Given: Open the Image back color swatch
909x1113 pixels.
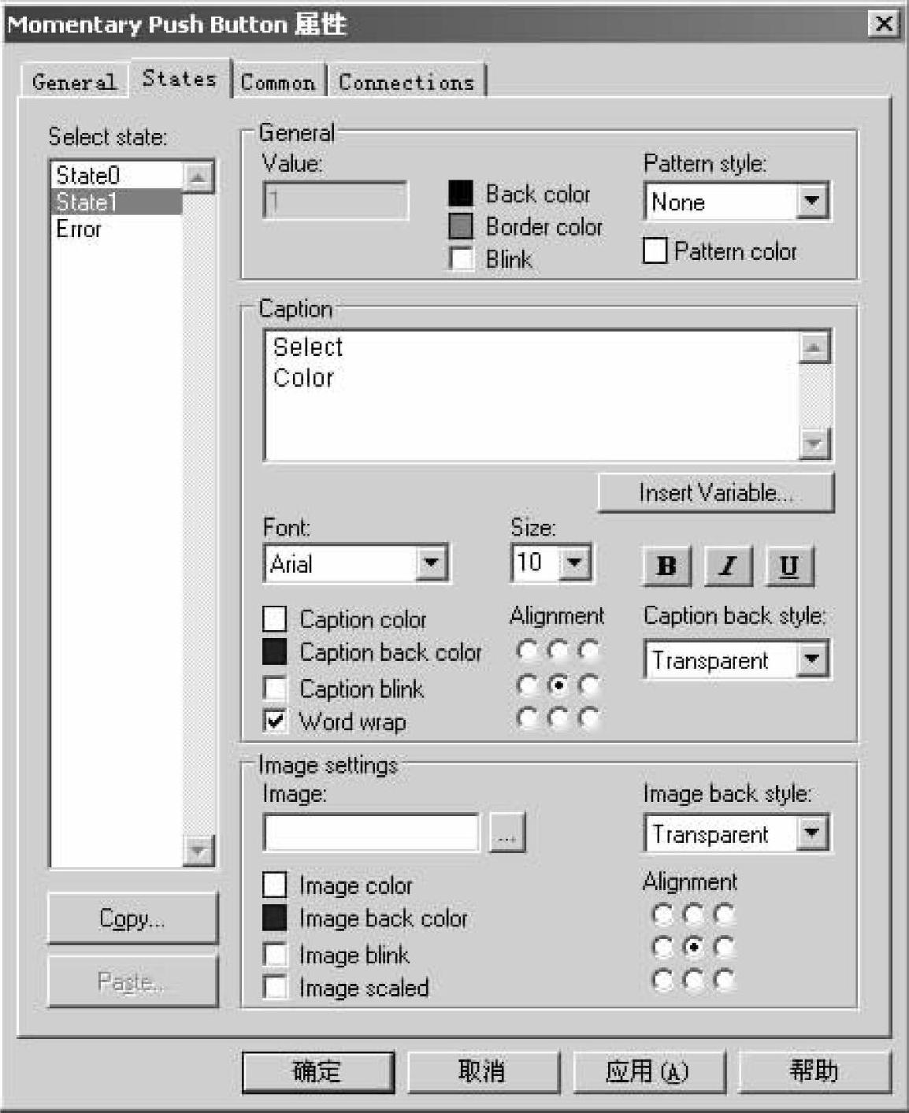Looking at the screenshot, I should (275, 918).
